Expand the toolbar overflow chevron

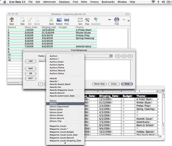coord(129,21)
